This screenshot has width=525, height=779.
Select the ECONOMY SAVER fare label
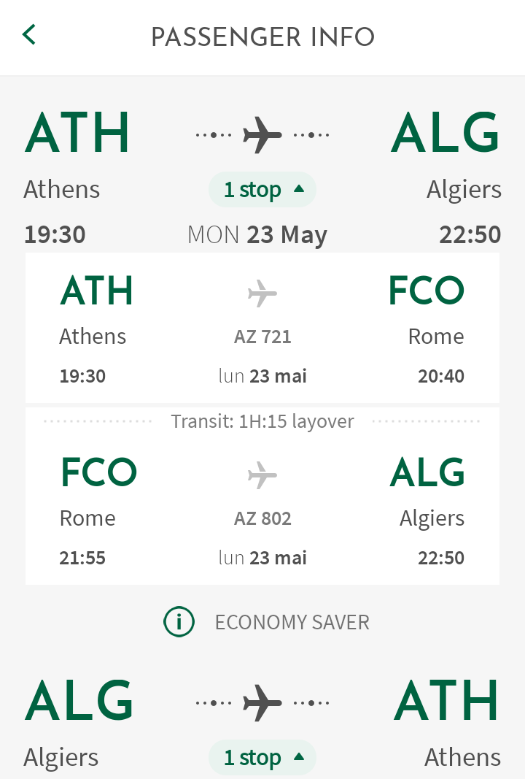[x=292, y=622]
